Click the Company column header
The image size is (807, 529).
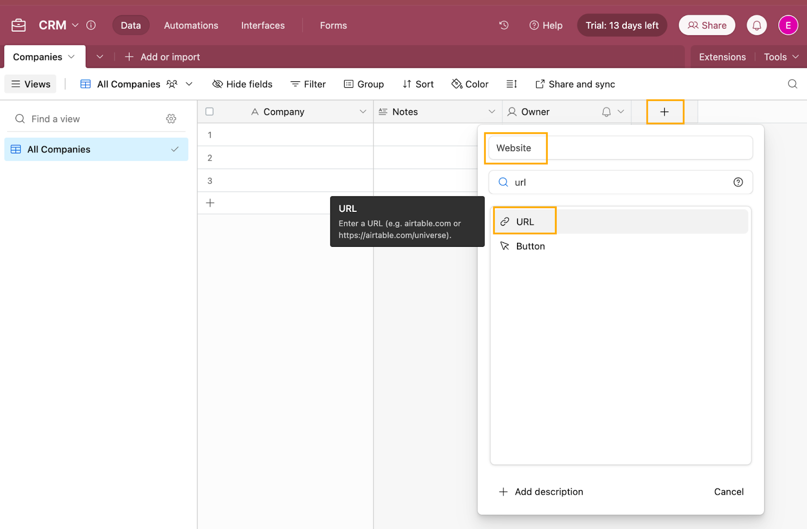285,112
